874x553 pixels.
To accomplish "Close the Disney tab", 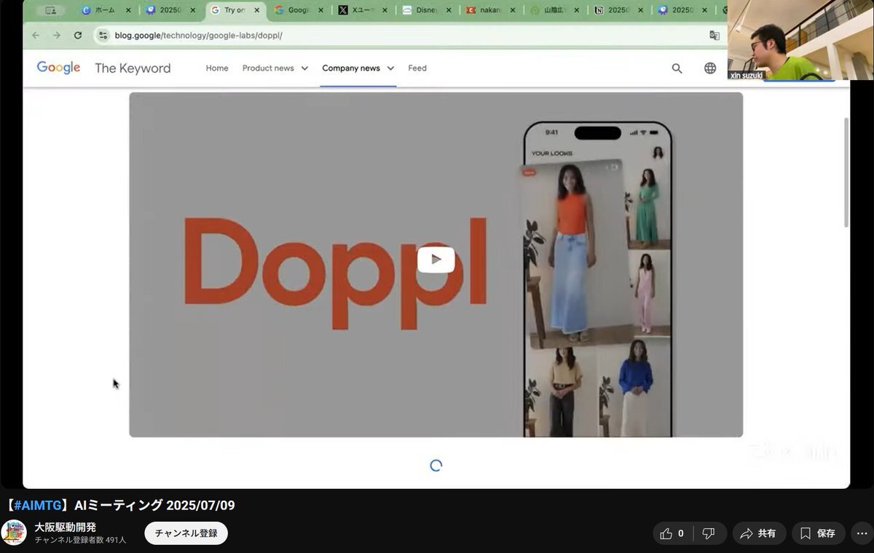I will point(449,10).
